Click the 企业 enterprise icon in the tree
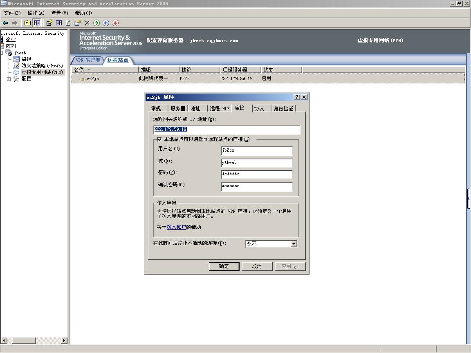 (2, 40)
